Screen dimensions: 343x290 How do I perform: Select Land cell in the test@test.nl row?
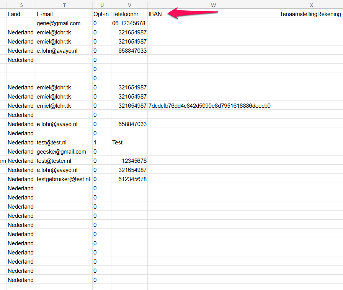(x=21, y=143)
